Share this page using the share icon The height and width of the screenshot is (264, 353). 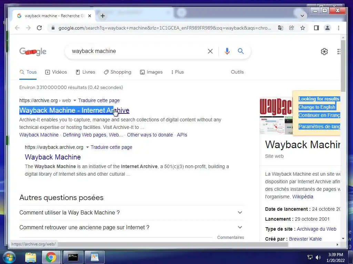click(292, 28)
